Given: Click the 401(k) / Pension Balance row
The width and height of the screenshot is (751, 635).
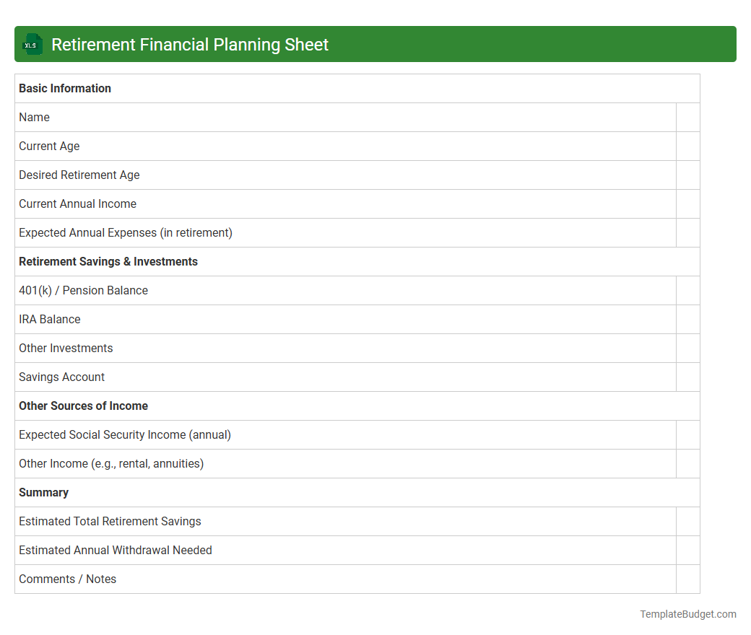Looking at the screenshot, I should (x=83, y=290).
